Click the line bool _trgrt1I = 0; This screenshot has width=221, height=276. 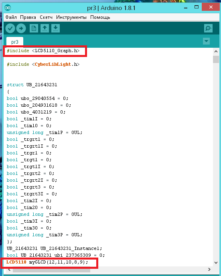[32, 146]
